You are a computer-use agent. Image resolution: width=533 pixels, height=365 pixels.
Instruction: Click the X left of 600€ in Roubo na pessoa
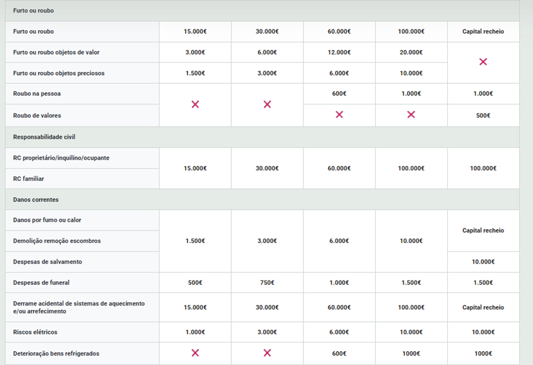(x=267, y=104)
